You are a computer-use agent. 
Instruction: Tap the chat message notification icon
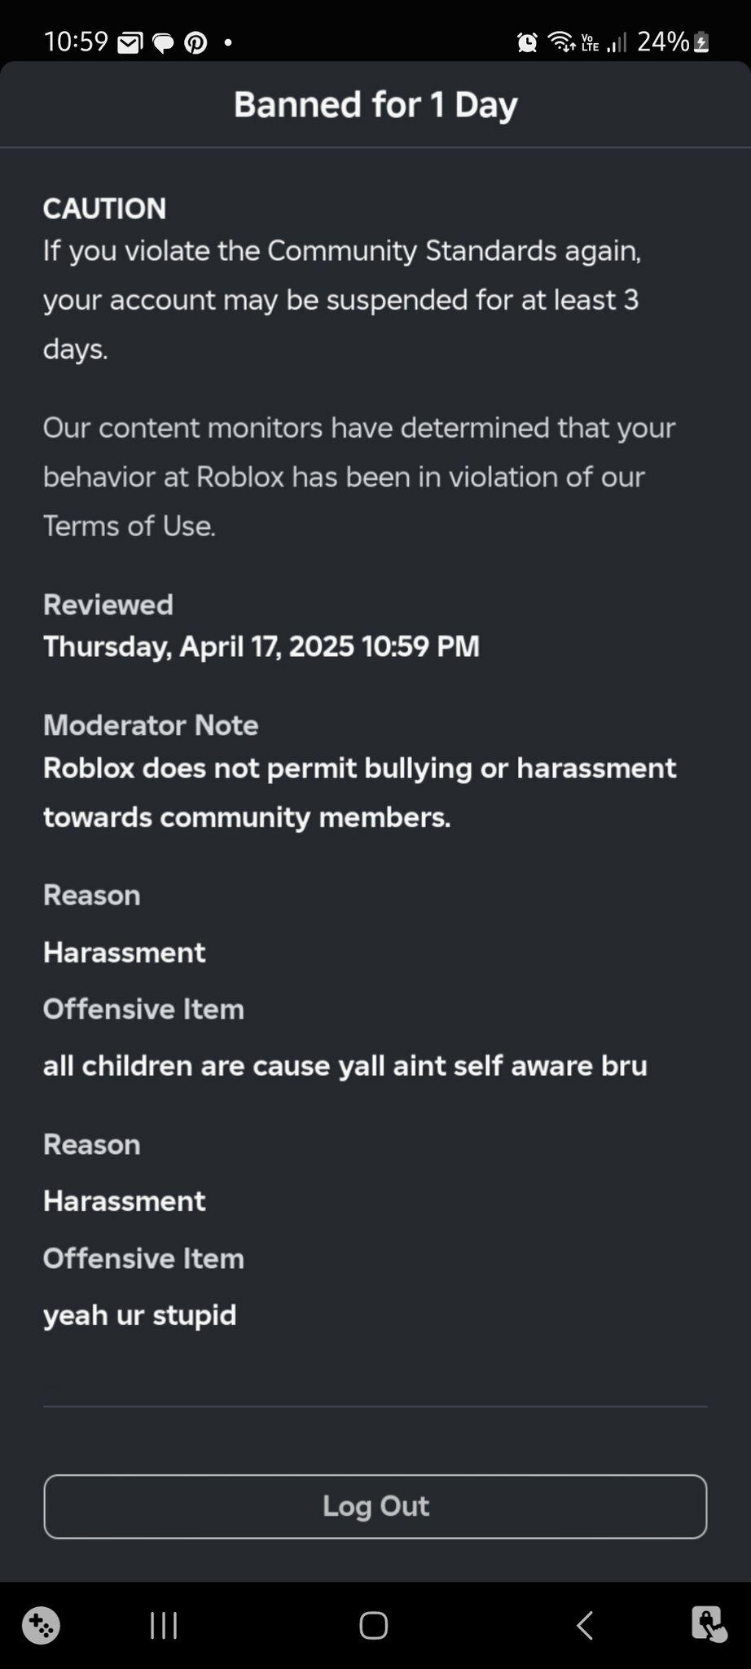(164, 42)
